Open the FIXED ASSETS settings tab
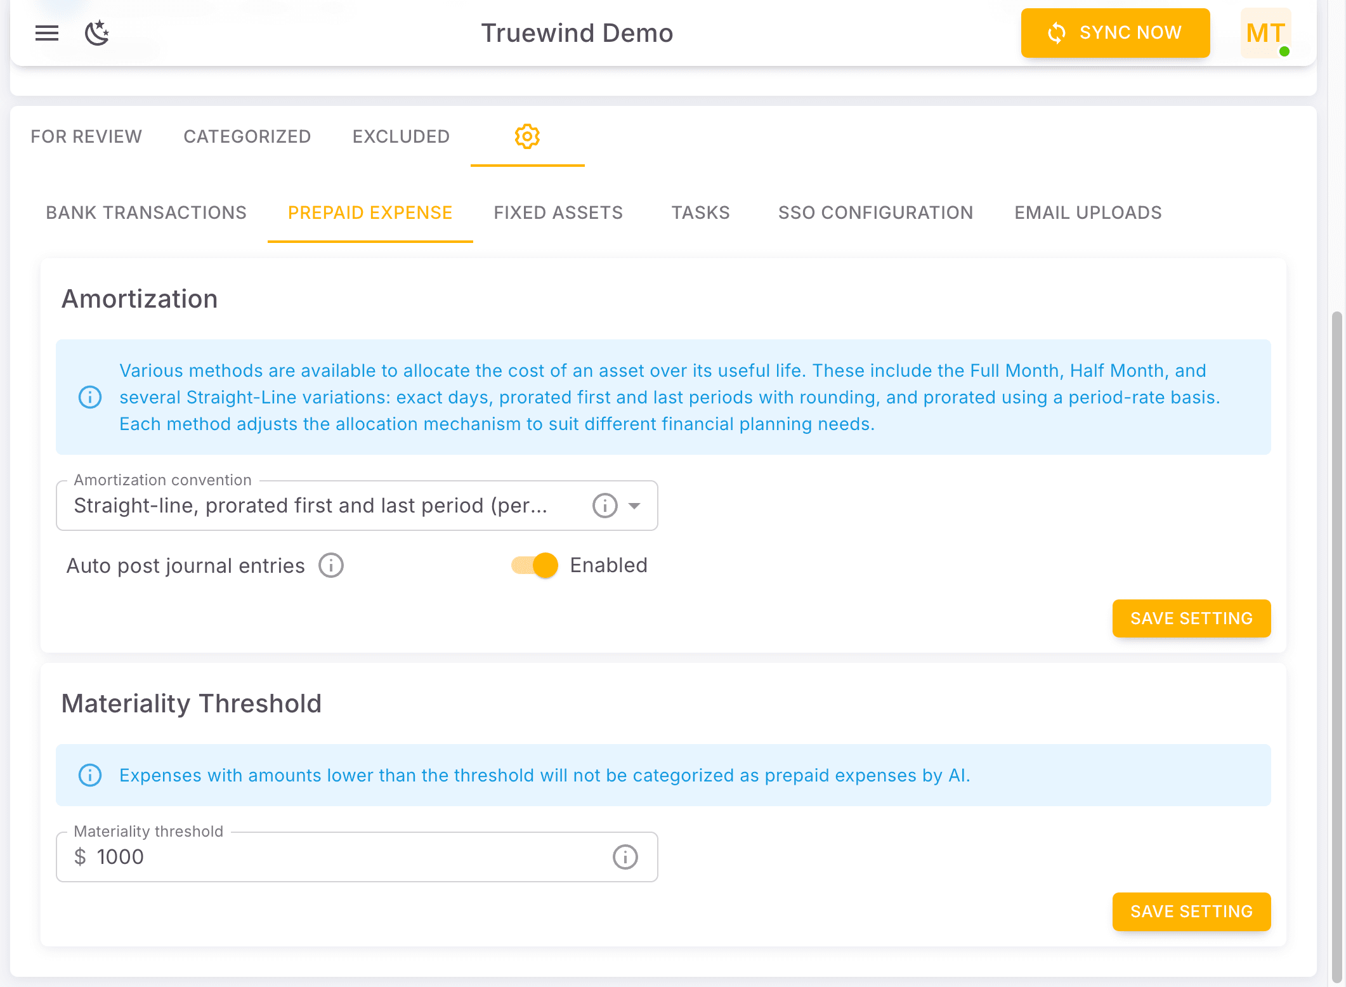1346x987 pixels. (558, 212)
